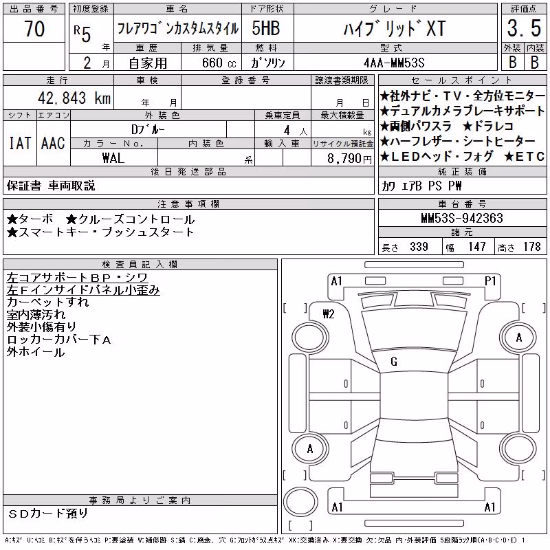
Task: Select the ターボ クルーズコントロール note
Action: pos(100,219)
